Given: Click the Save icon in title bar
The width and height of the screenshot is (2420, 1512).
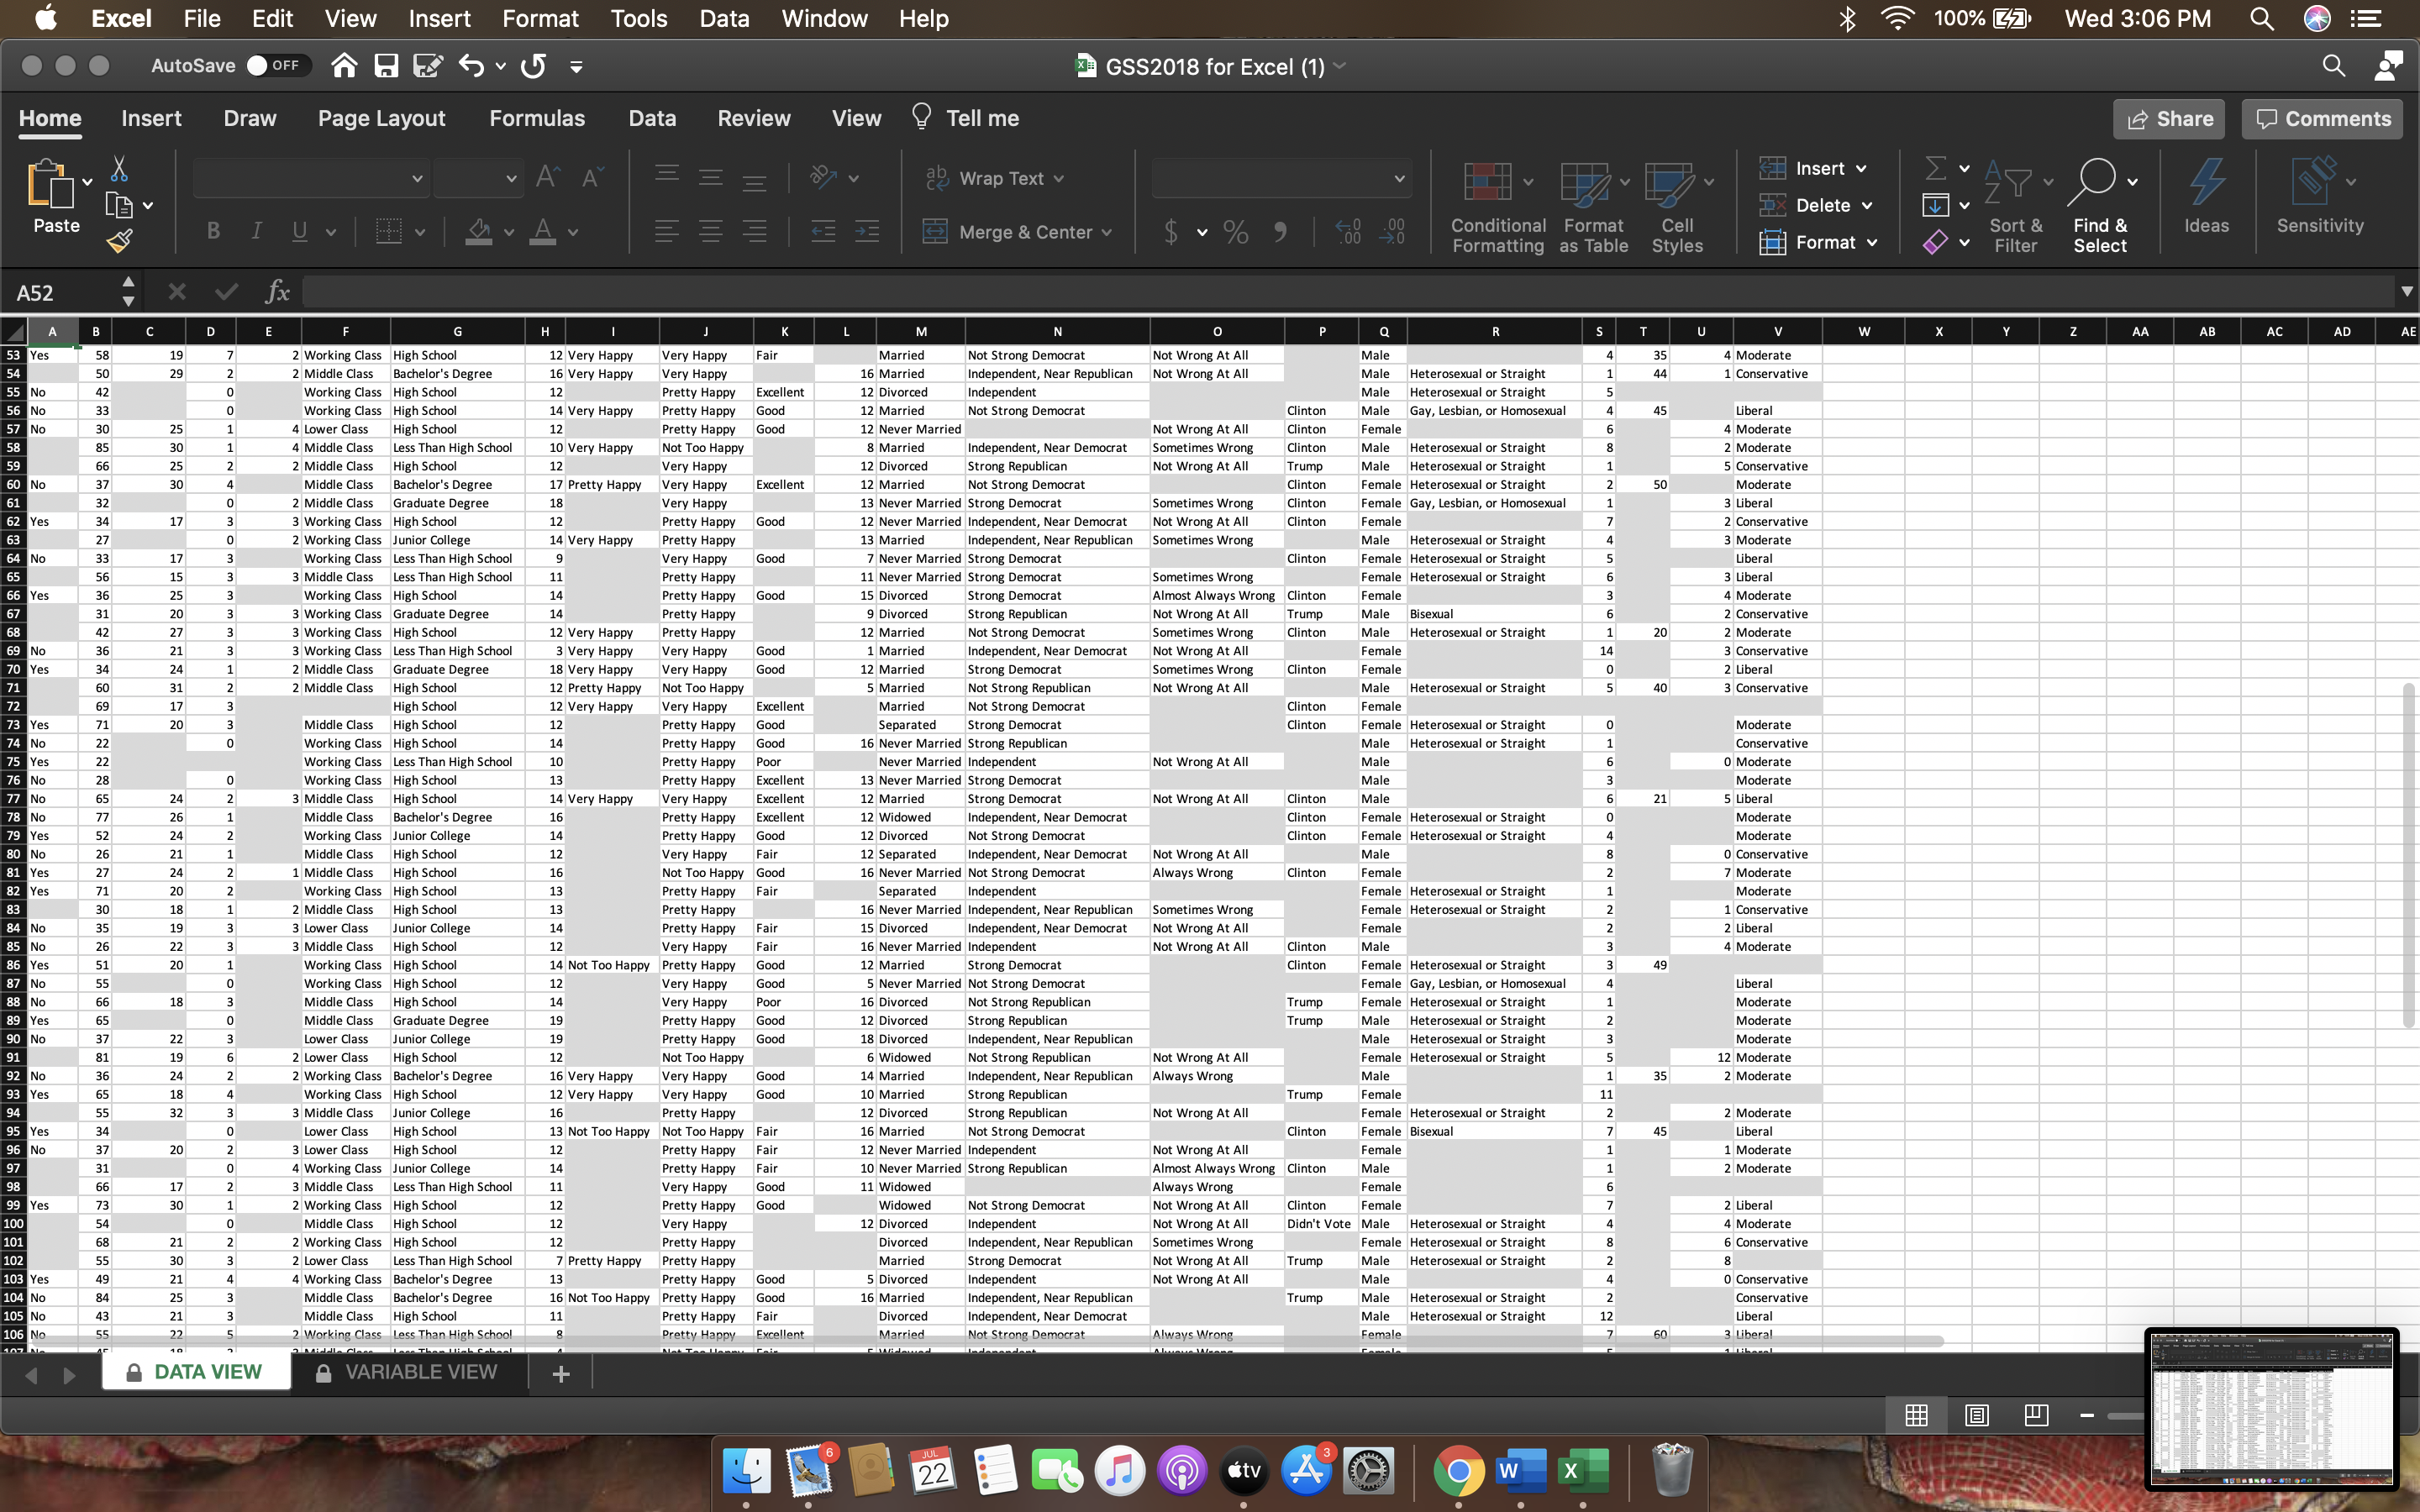Looking at the screenshot, I should point(386,66).
